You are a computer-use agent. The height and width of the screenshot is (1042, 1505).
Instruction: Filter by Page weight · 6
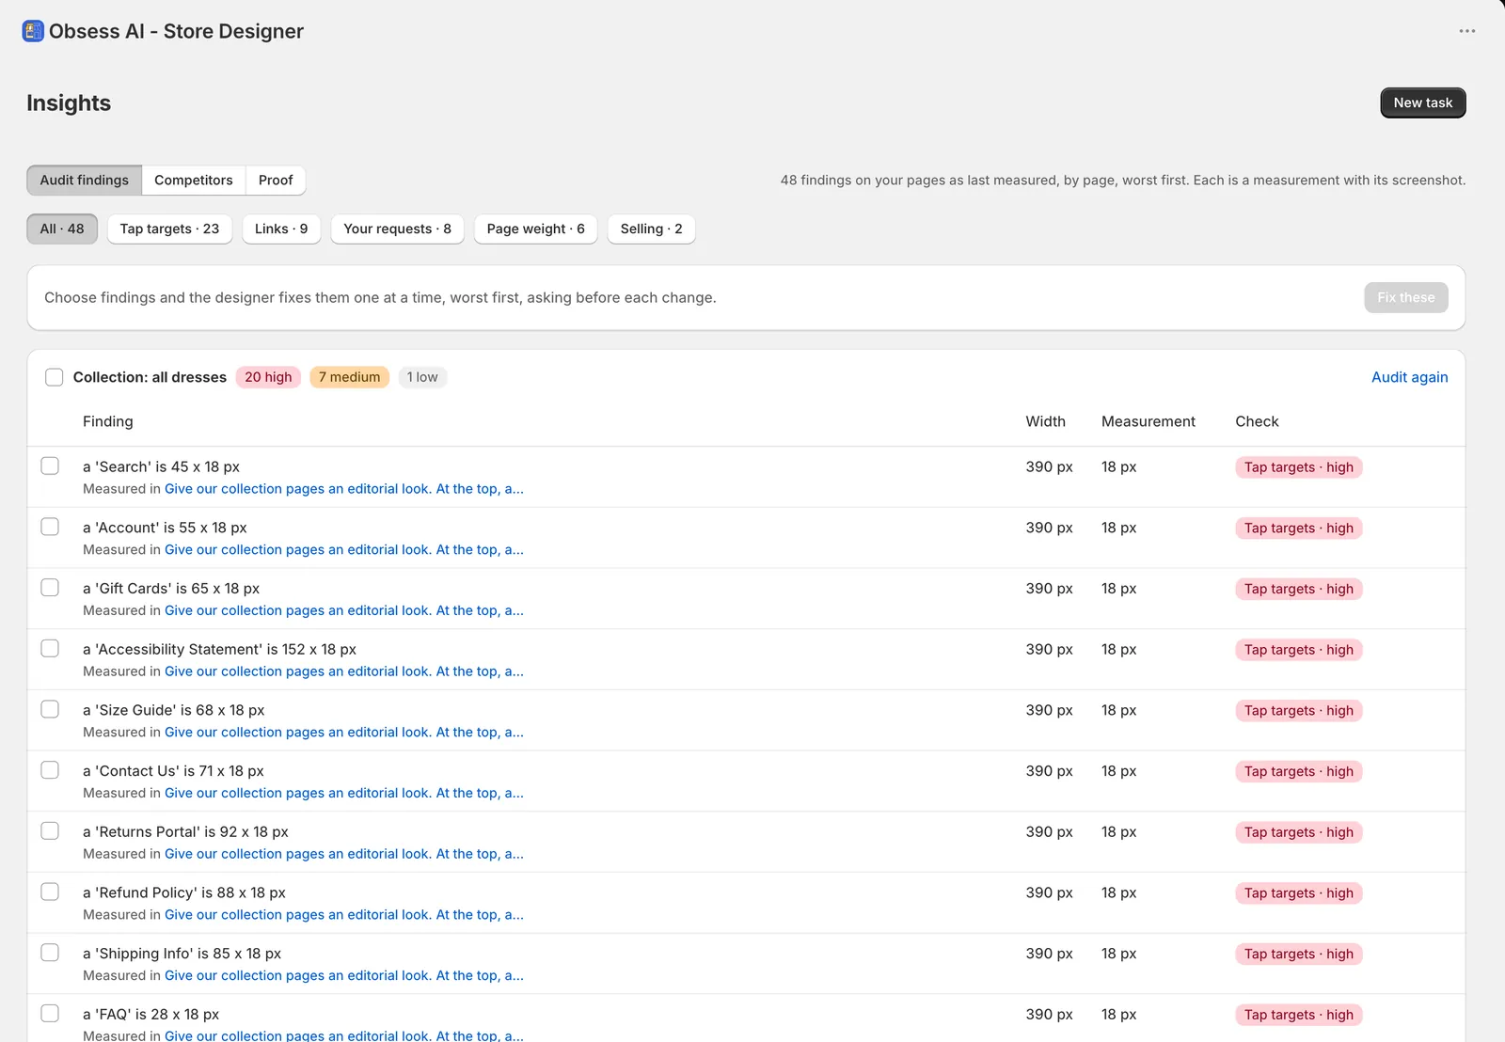point(535,229)
